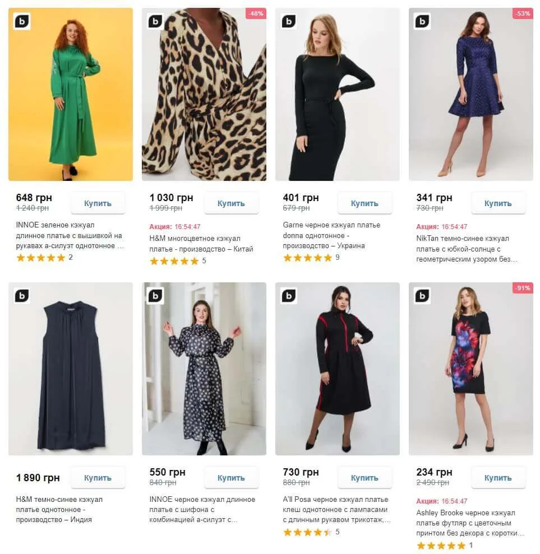Click the badge icon on NikTan blue dress

coord(422,21)
